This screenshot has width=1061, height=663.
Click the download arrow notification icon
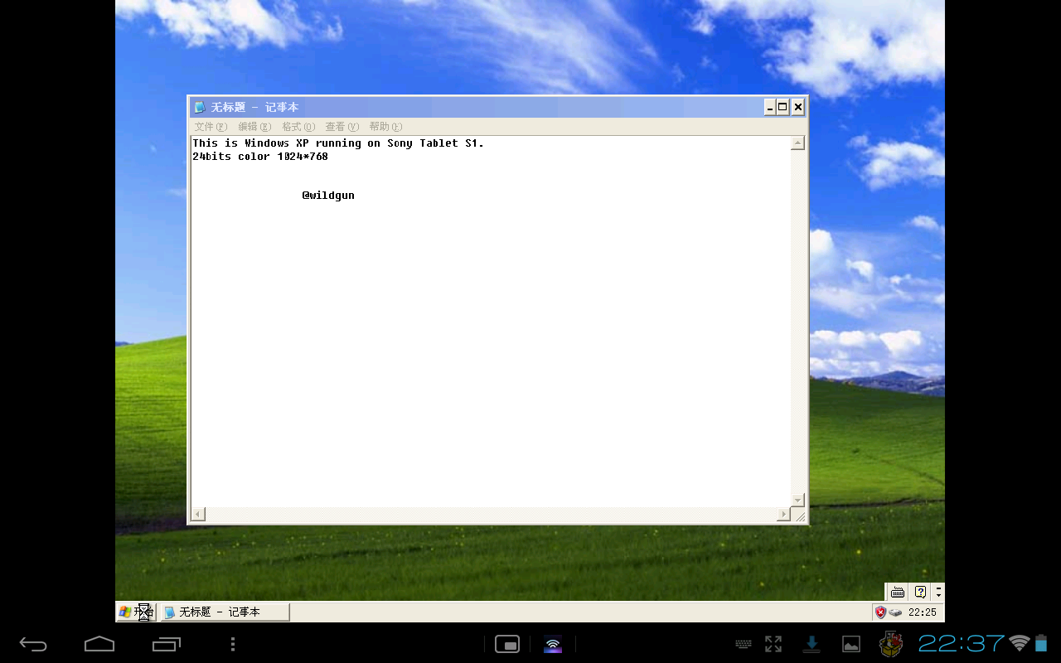tap(812, 644)
